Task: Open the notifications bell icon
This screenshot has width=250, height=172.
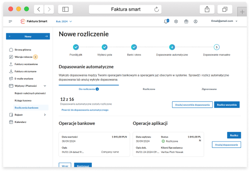Action: click(166, 21)
